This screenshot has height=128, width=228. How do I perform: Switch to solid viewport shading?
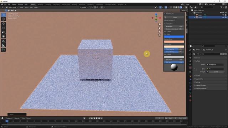tap(176, 7)
